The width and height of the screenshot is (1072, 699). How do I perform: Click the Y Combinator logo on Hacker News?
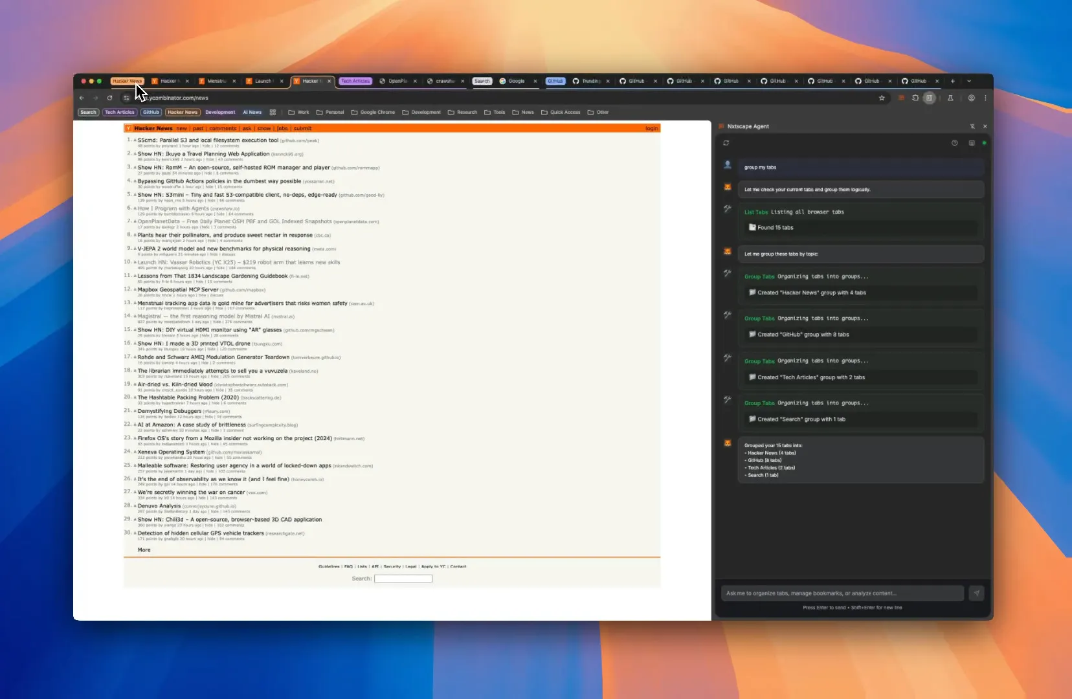coord(129,128)
